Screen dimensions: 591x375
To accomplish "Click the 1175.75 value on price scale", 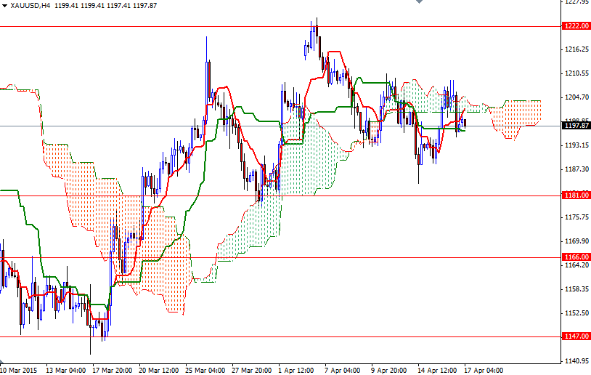I will tap(576, 217).
